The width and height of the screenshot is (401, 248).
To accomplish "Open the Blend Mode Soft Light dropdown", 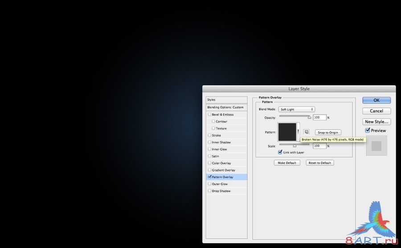I will tap(296, 110).
